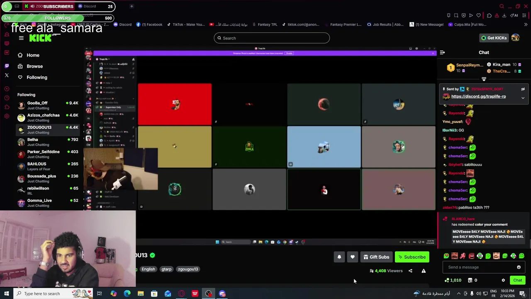Open the user profile avatar menu

(515, 38)
